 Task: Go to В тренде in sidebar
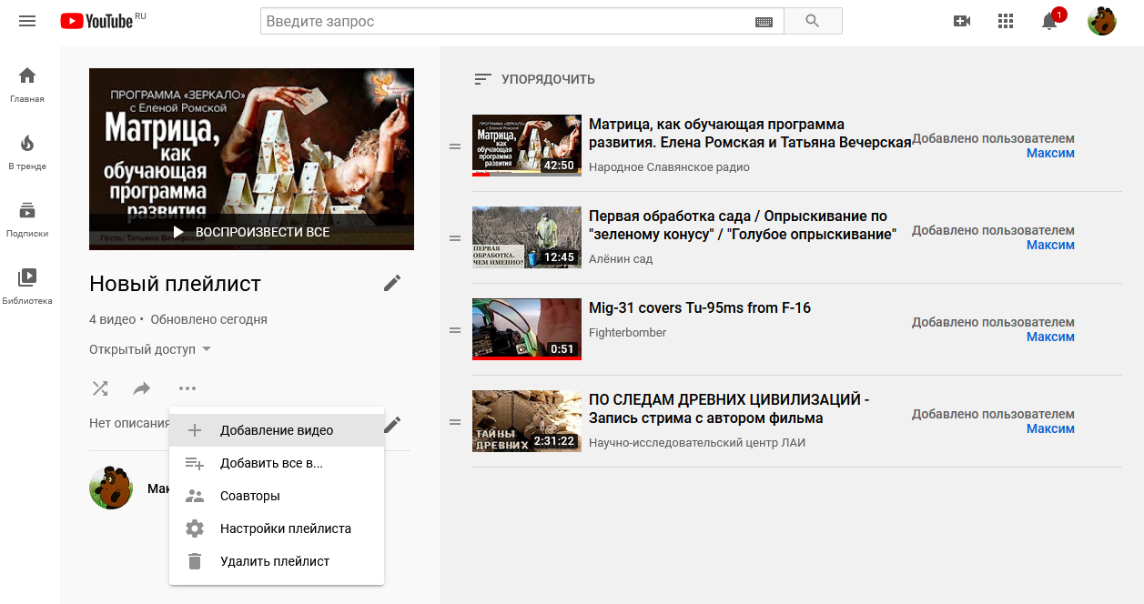(27, 152)
